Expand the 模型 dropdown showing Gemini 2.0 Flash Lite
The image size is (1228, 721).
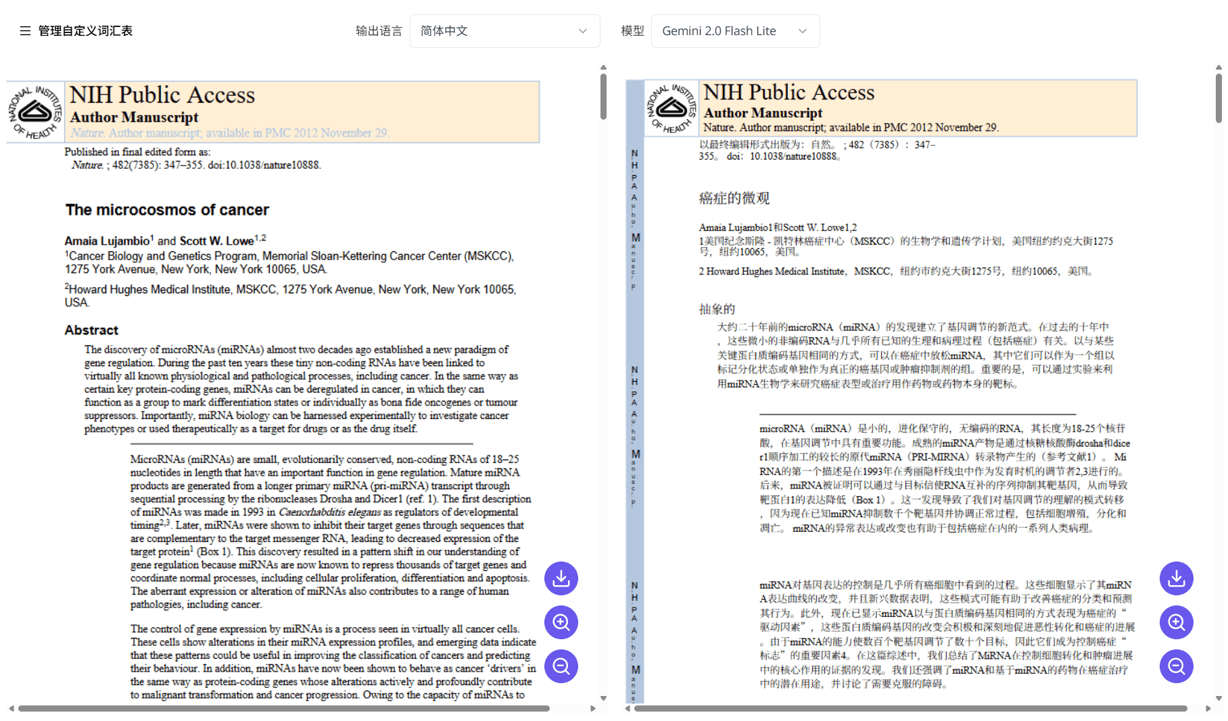click(x=735, y=31)
